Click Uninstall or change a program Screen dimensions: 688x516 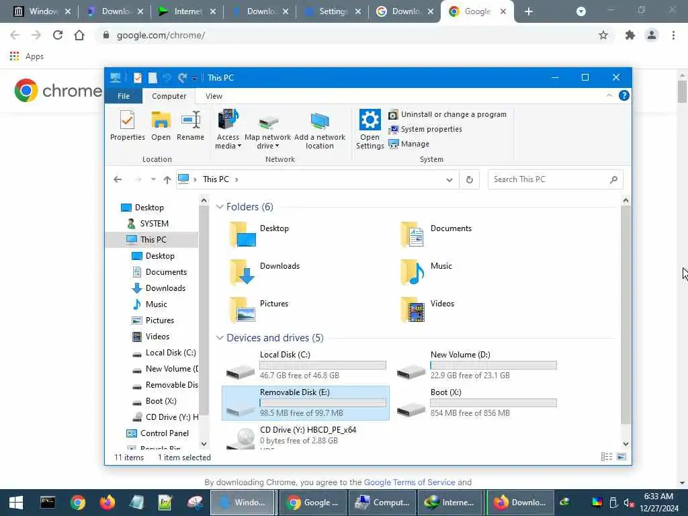447,114
